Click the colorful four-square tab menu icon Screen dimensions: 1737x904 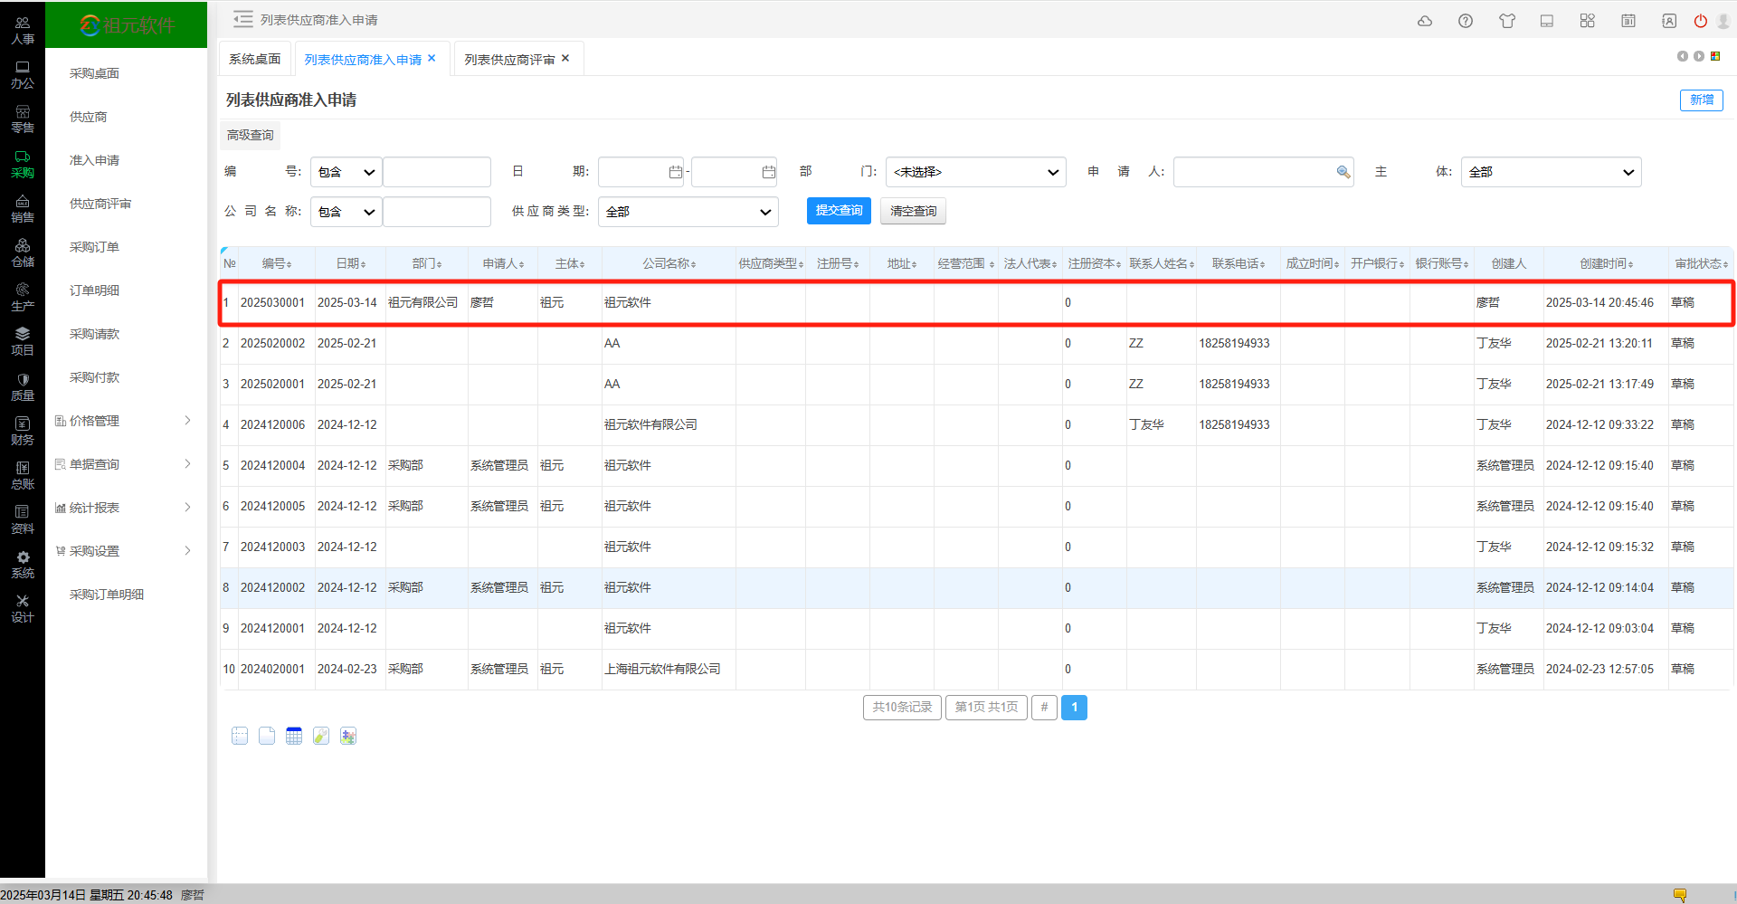coord(1715,56)
